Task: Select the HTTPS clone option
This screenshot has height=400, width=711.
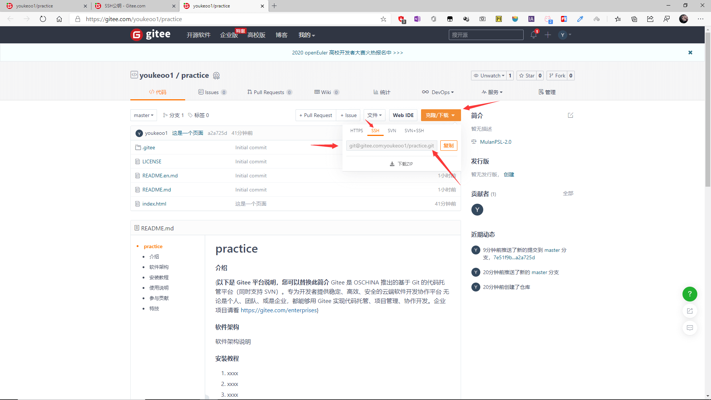Action: click(x=356, y=131)
